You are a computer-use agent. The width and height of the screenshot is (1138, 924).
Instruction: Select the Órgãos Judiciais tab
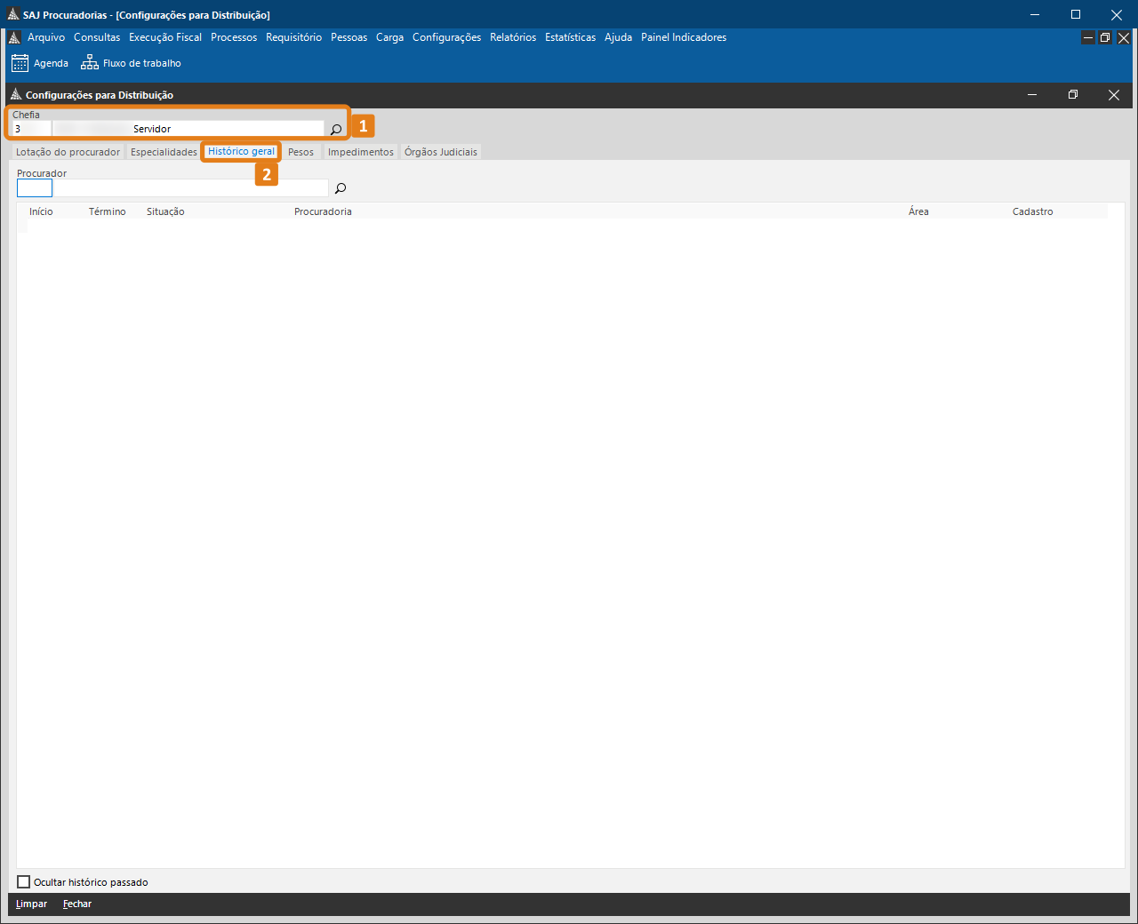(x=440, y=152)
